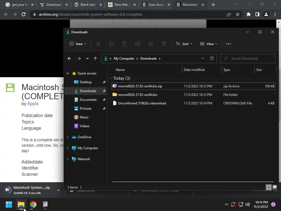Open recent locations dropdown chevron

click(87, 59)
